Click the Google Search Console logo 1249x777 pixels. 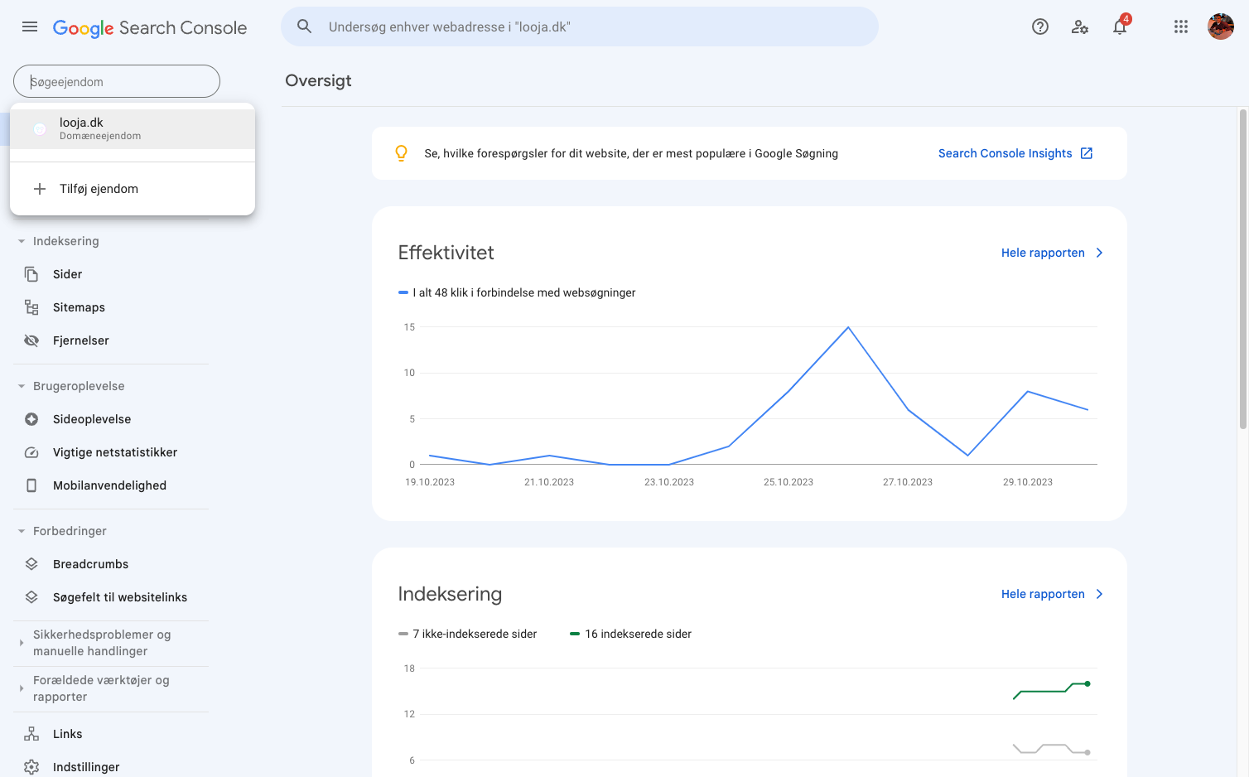tap(150, 27)
